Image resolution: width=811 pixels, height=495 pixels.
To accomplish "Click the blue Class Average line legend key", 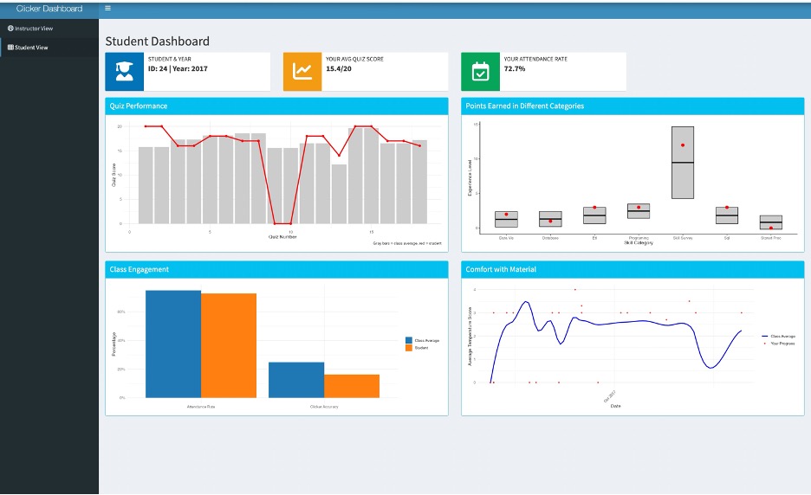I will pyautogui.click(x=765, y=337).
